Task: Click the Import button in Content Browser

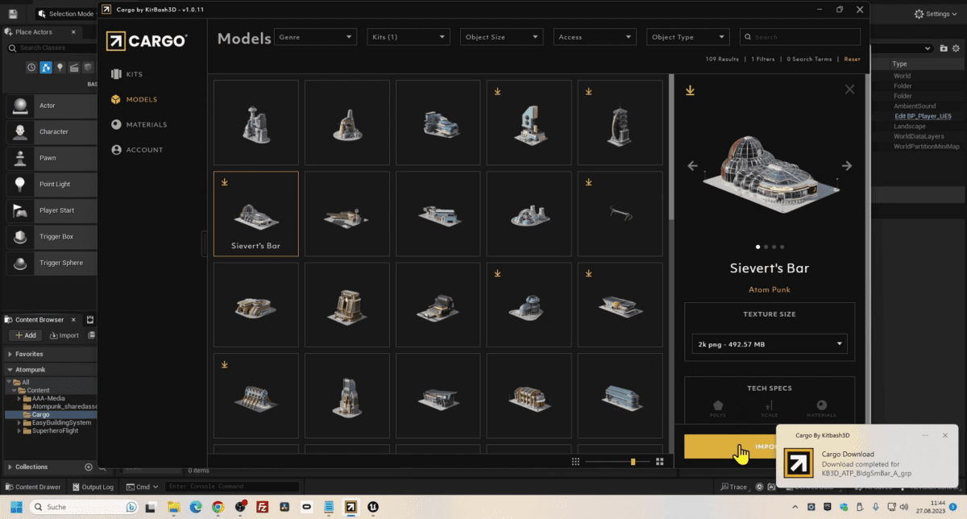Action: pos(64,335)
